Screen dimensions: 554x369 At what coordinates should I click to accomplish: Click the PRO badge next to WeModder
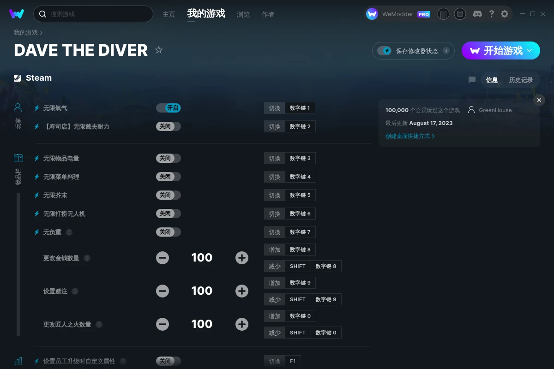(x=424, y=14)
